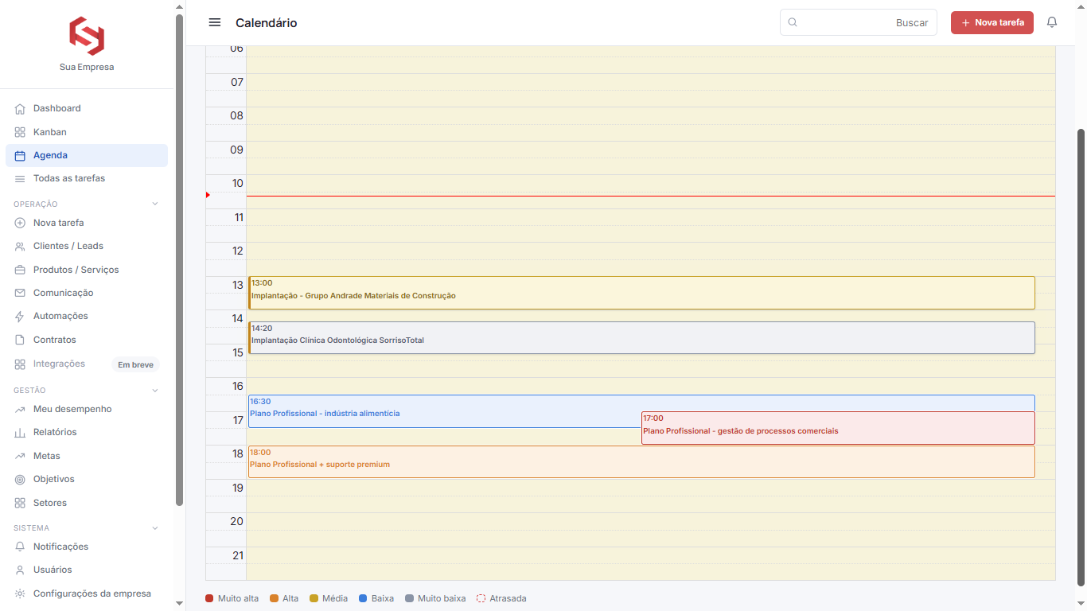The image size is (1087, 611).
Task: Click the Nova tarefa plus-circle sidebar icon
Action: pyautogui.click(x=20, y=223)
